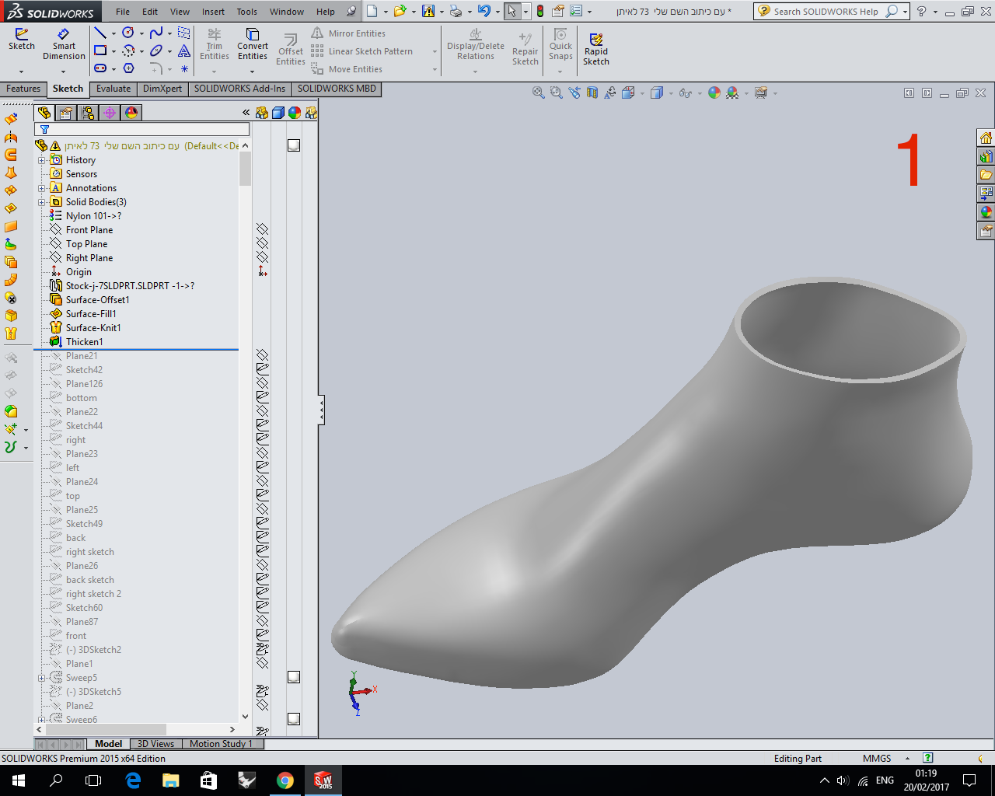995x796 pixels.
Task: Open the Convert Entities tool
Action: [252, 44]
